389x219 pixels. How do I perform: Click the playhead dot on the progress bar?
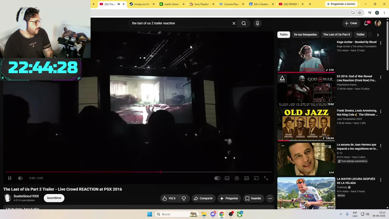click(x=160, y=172)
